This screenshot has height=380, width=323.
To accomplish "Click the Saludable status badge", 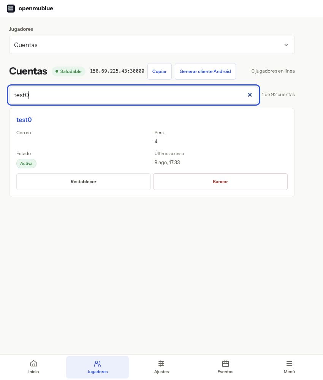I will coord(68,71).
